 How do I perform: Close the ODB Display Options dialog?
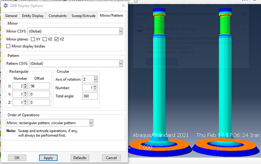[123, 6]
